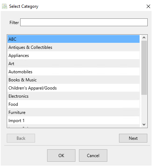The width and height of the screenshot is (153, 167).
Task: Click the app icon in the title bar
Action: [5, 6]
